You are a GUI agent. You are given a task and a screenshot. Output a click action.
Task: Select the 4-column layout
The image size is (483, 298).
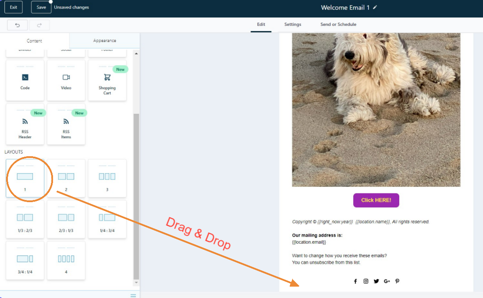click(66, 260)
